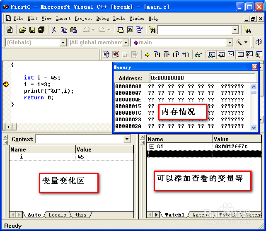Click watch value 0x0012ff7c
Viewport: 266px width, 231px height.
pyautogui.click(x=231, y=146)
